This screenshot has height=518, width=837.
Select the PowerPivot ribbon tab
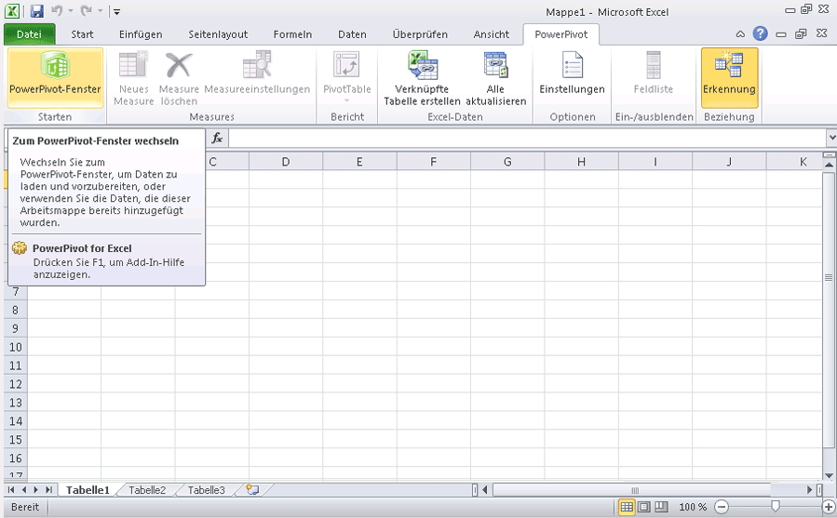(x=561, y=34)
